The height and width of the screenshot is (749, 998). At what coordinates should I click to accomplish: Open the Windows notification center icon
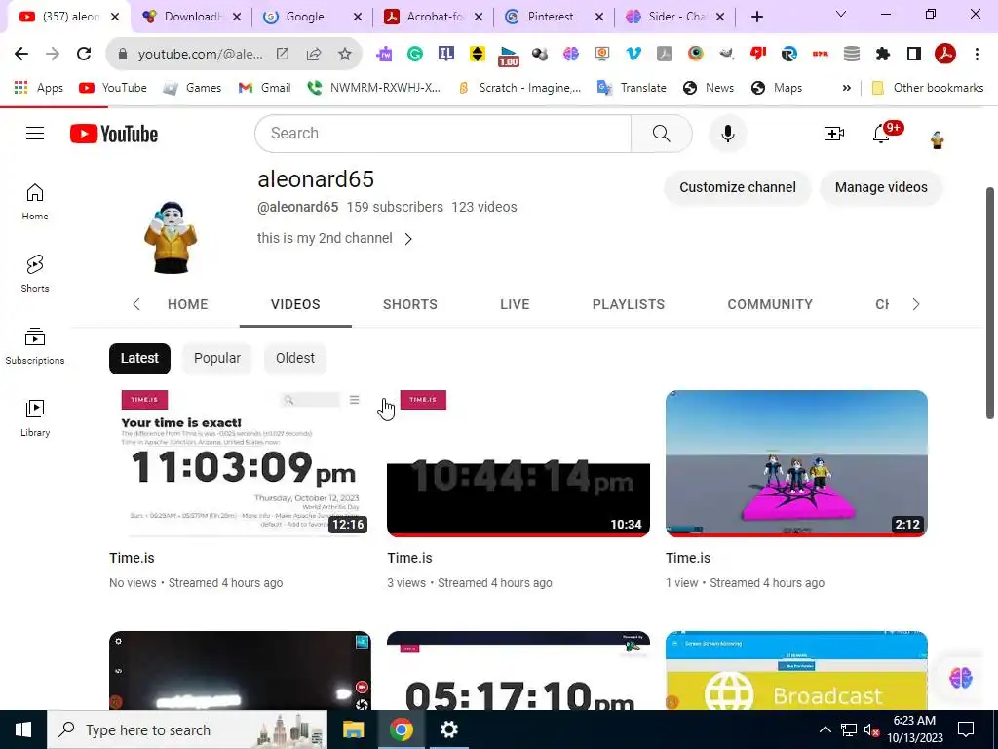(x=966, y=729)
